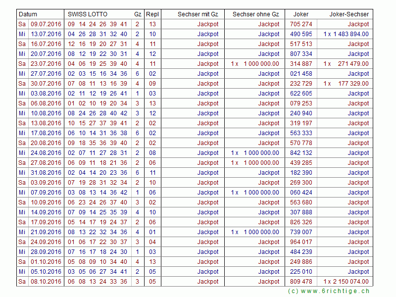Click the Datum column header
The image size is (396, 297).
(28, 14)
